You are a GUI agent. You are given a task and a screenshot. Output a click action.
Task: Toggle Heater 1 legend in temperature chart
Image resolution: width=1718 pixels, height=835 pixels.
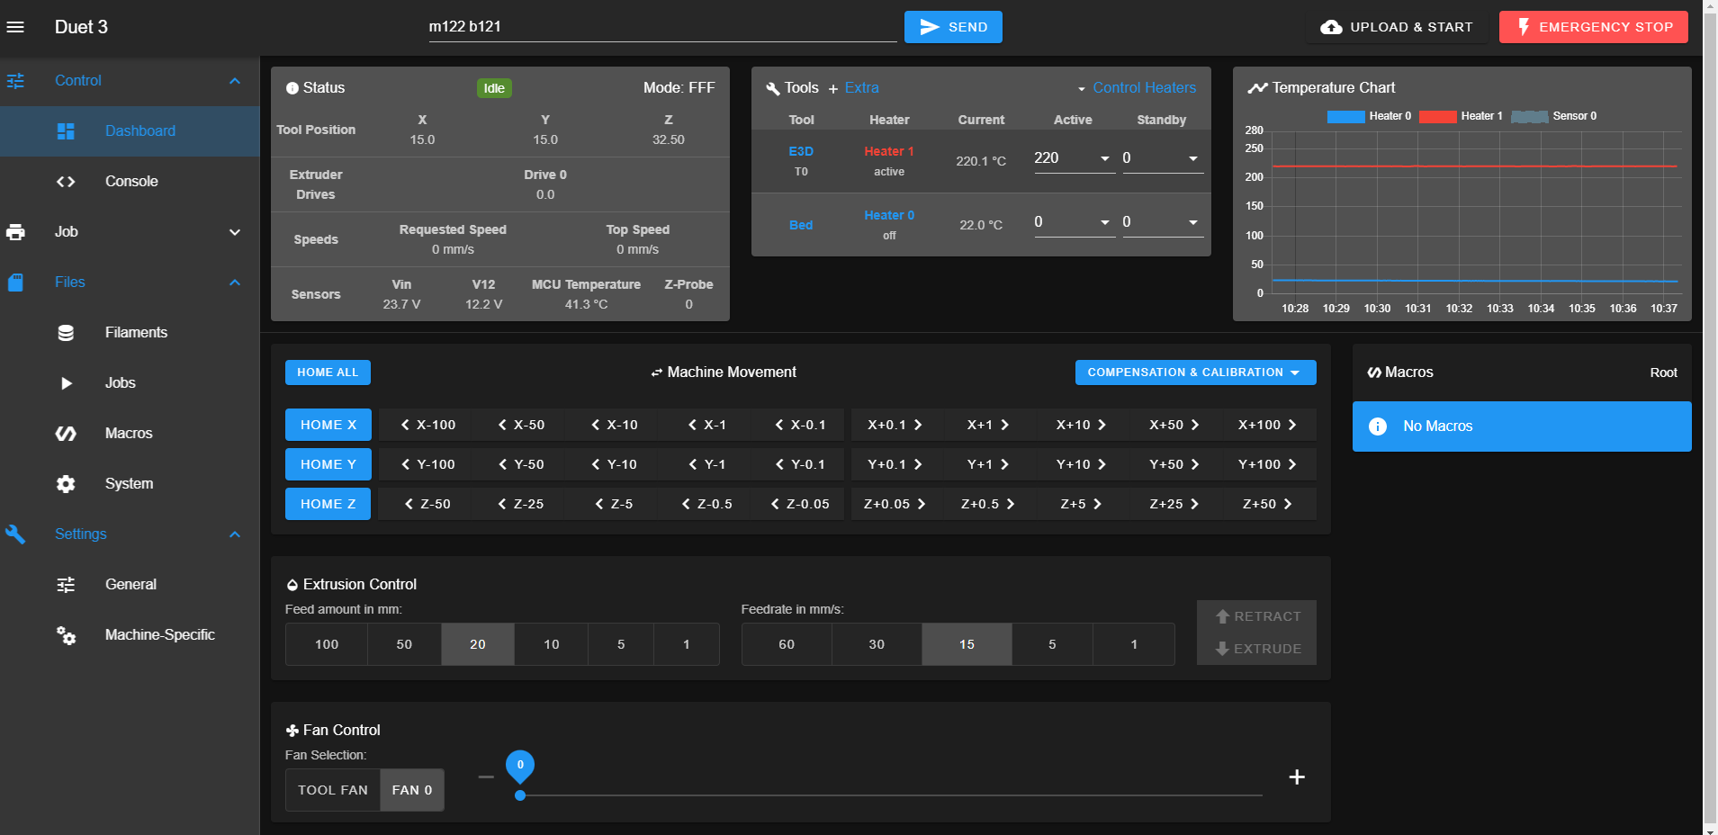[x=1461, y=116]
